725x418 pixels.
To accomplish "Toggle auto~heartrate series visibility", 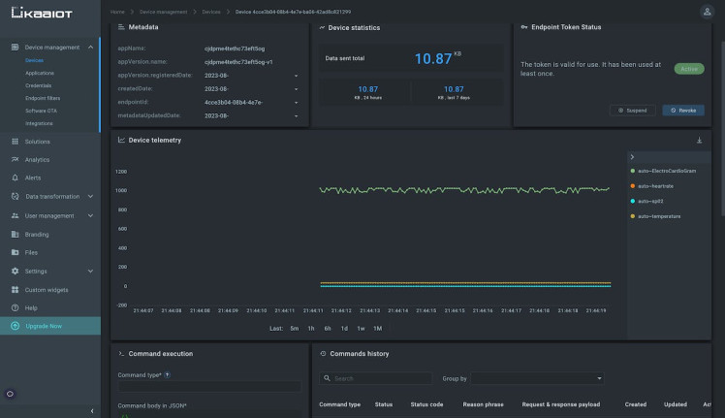I will pyautogui.click(x=655, y=186).
